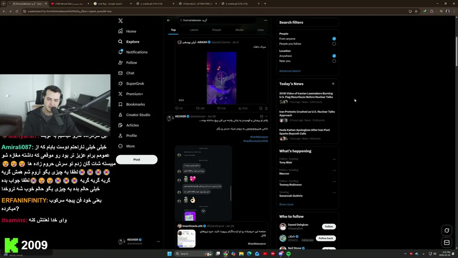Open the #IranRevolution2026 hashtag
This screenshot has width=458, height=258.
[x=255, y=141]
